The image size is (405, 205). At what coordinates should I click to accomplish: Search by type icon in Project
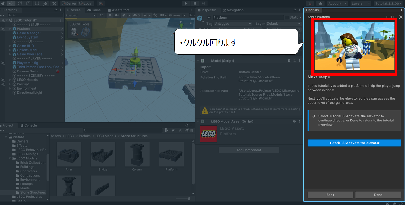[x=166, y=130]
